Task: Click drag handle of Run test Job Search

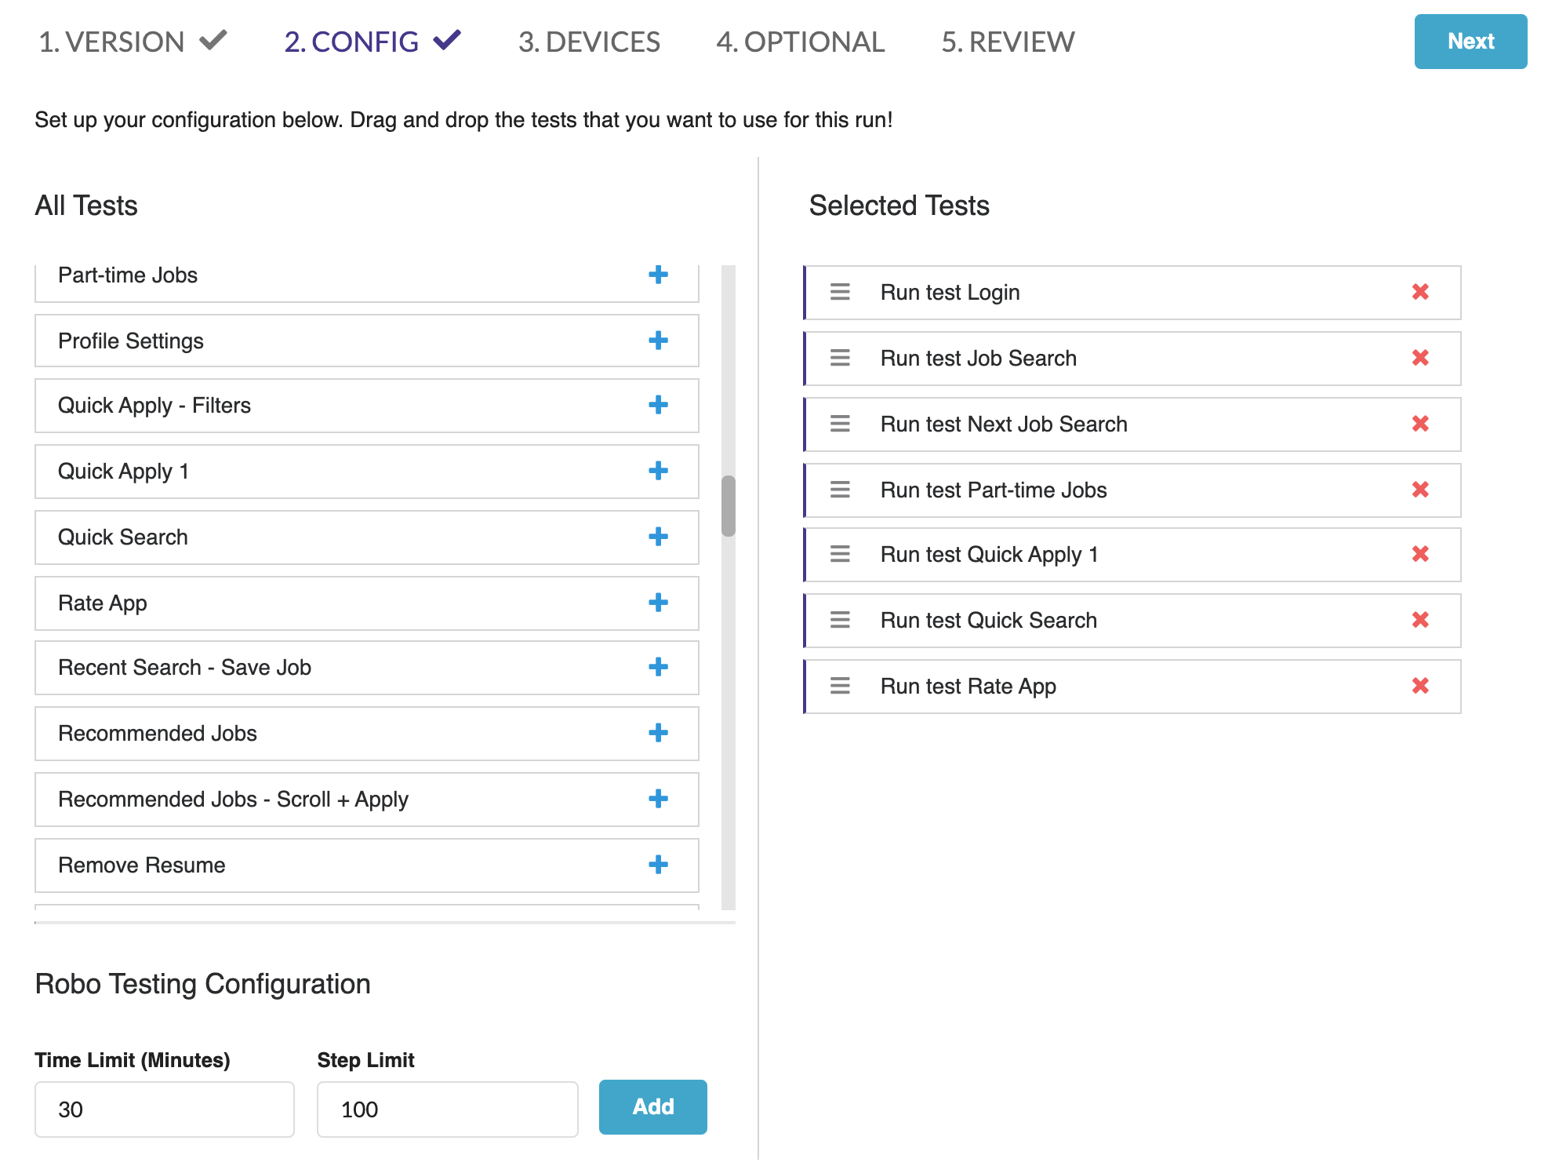Action: (840, 358)
